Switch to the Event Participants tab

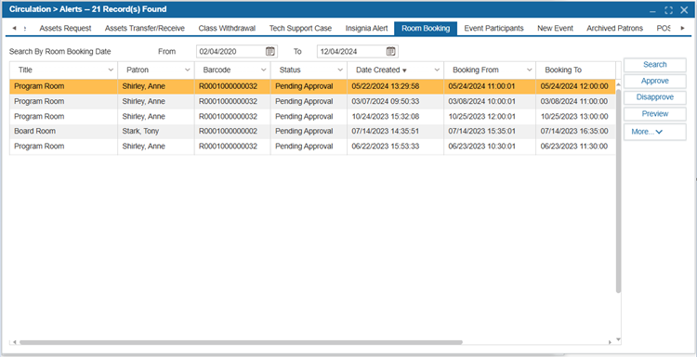click(x=493, y=29)
